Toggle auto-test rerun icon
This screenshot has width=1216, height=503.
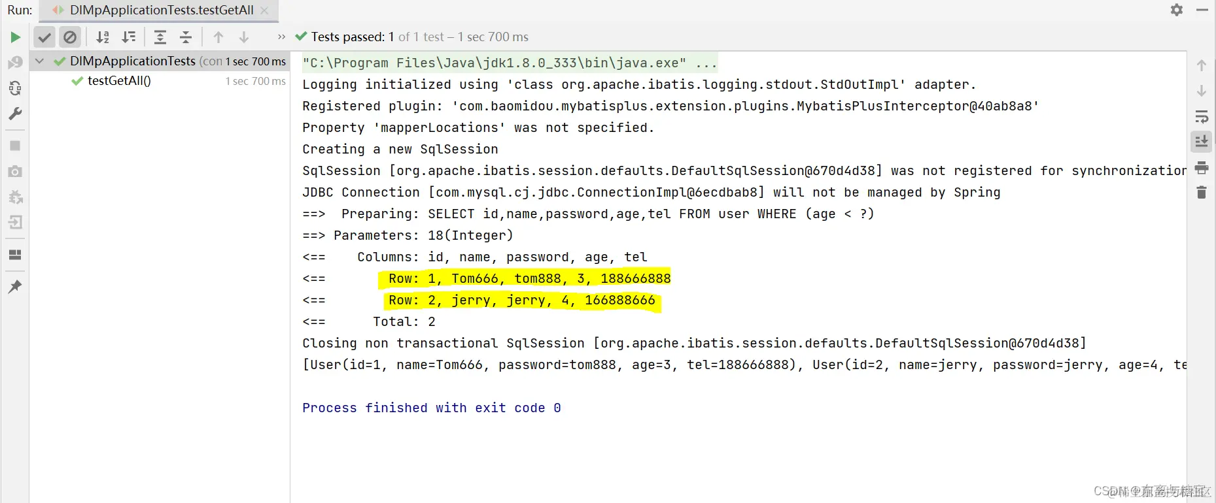[x=15, y=88]
